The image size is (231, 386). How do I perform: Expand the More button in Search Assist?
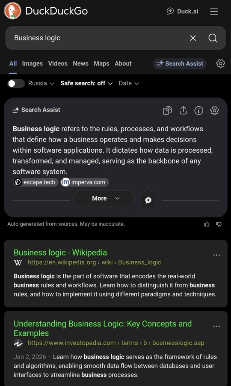104,199
